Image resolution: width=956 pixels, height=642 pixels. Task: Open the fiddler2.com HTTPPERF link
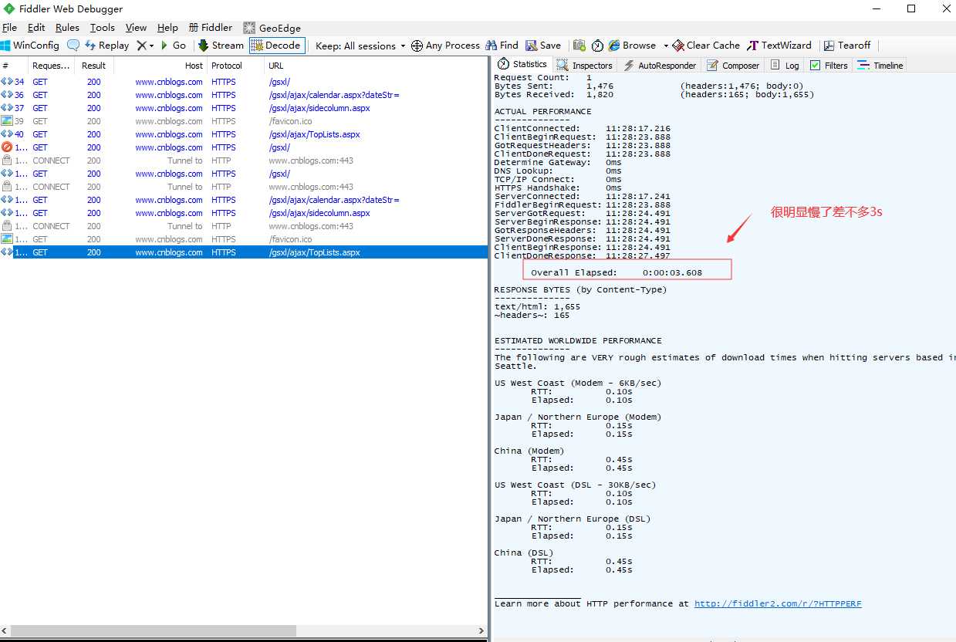(x=778, y=604)
